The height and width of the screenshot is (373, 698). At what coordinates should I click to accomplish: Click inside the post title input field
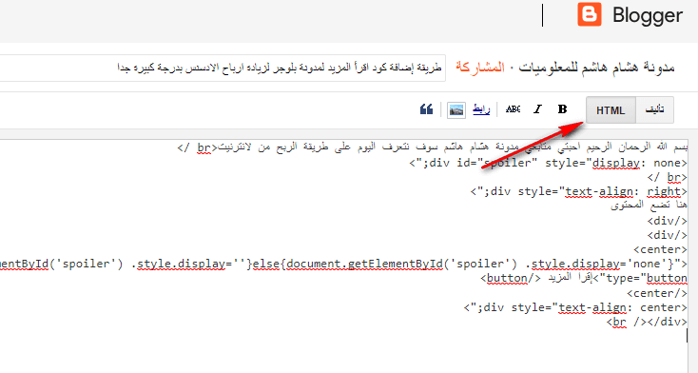point(223,69)
